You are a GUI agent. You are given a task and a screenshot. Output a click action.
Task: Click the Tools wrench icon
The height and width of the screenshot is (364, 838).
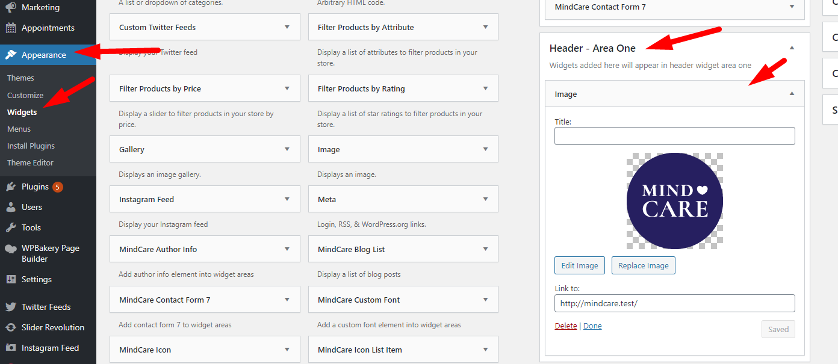point(11,227)
